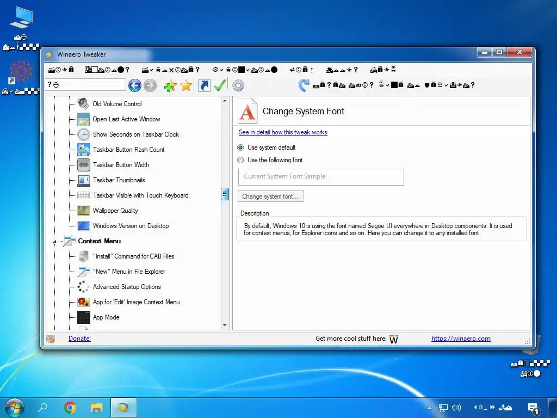Open the action center notification icon
Viewport: 557px width, 418px height.
(534, 408)
